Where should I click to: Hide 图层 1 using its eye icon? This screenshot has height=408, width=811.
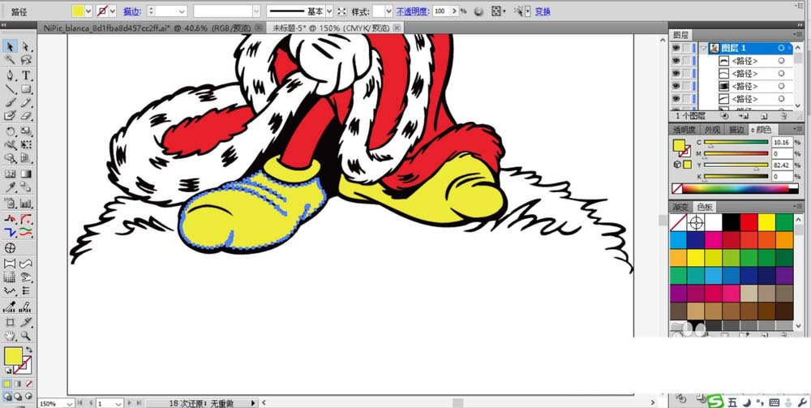676,48
